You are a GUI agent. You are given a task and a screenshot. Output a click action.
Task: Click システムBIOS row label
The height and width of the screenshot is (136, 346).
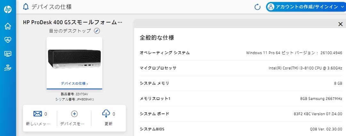152,129
